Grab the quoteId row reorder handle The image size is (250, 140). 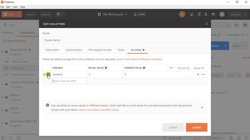point(44,74)
